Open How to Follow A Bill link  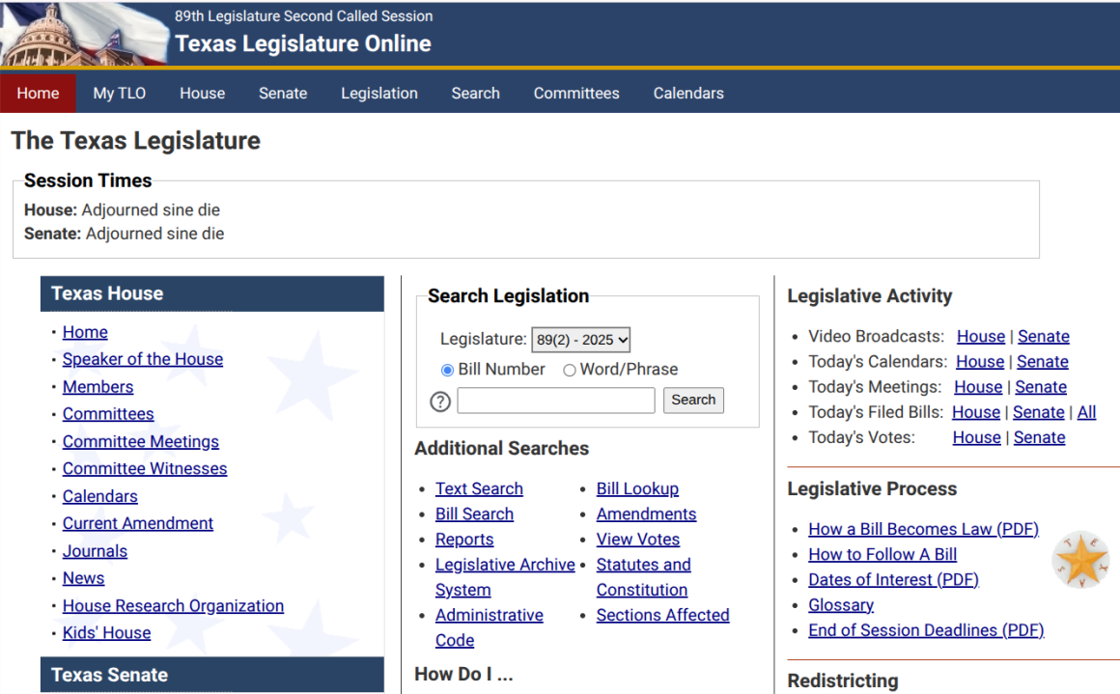click(882, 555)
